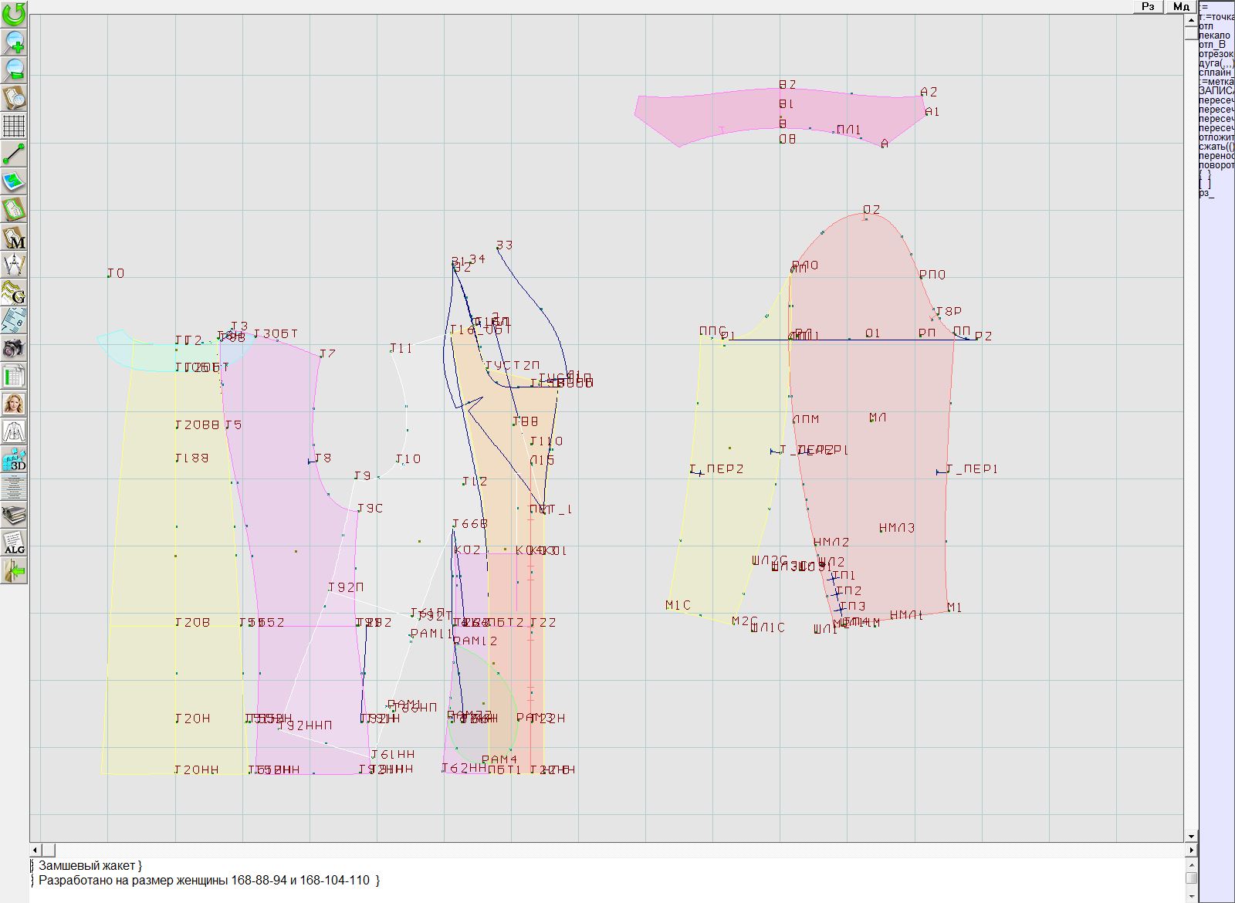Click the green refresh arrow icon
This screenshot has width=1235, height=903.
click(14, 14)
